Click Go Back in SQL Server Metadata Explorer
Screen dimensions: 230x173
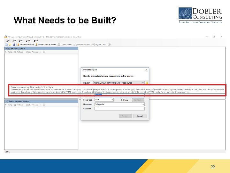(x=18, y=105)
